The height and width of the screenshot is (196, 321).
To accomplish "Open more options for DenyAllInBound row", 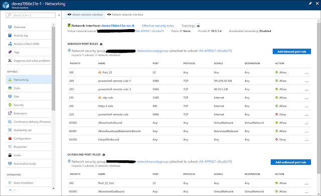I will coord(306,140).
